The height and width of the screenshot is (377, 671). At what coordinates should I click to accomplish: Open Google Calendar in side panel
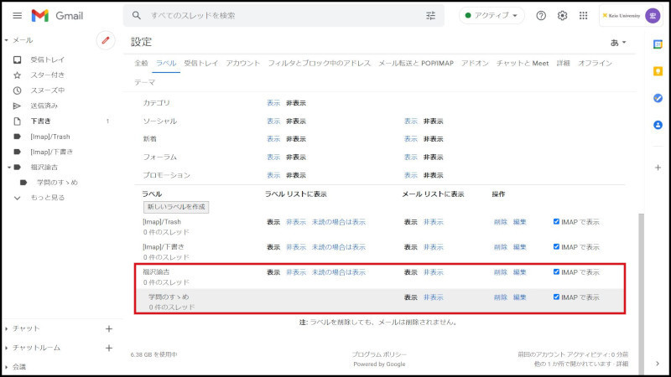point(658,44)
